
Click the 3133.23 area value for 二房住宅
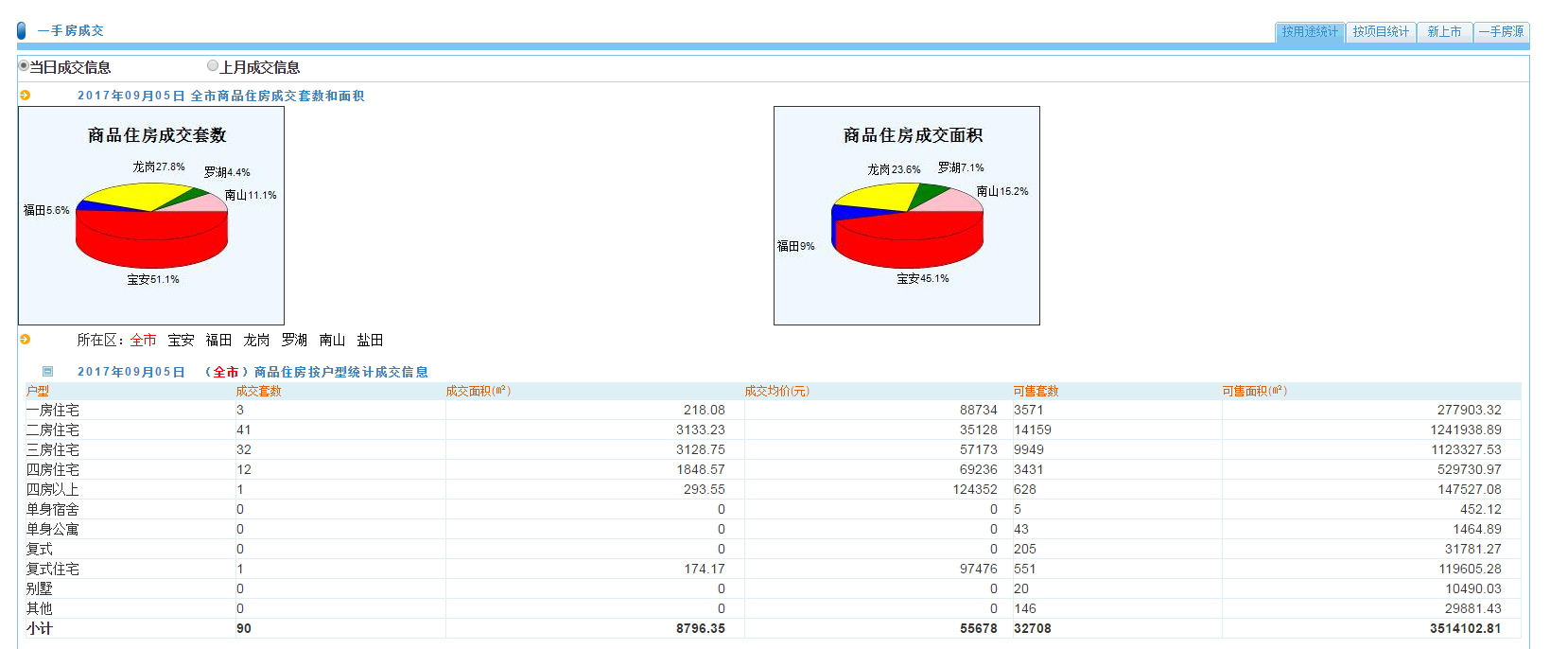click(701, 430)
